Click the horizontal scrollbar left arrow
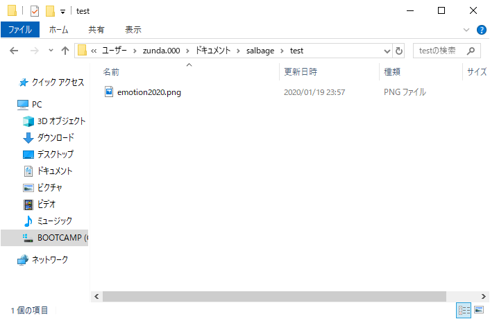The height and width of the screenshot is (319, 490). pyautogui.click(x=96, y=297)
